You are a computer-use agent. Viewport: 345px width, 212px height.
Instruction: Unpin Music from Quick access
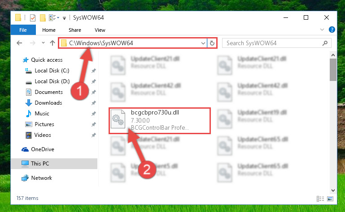94,114
